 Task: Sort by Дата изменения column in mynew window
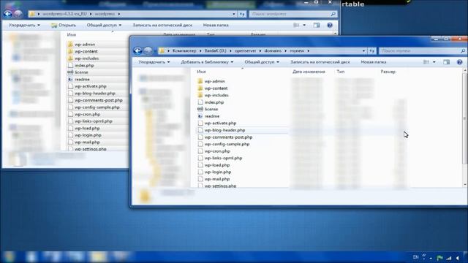click(309, 72)
